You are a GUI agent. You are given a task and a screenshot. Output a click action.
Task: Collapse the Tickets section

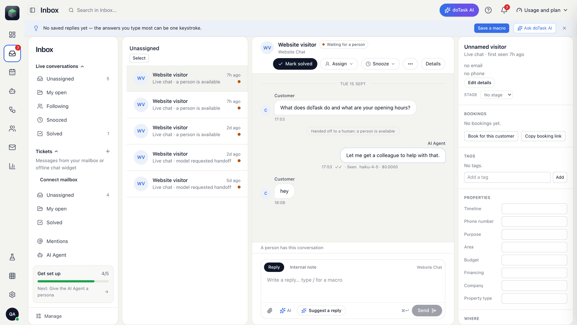(47, 151)
